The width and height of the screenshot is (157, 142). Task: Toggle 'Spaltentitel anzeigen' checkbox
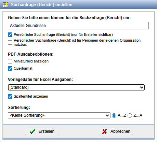coord(10,96)
